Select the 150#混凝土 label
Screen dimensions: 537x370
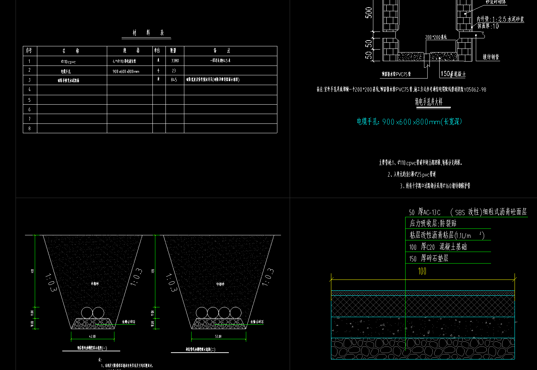[x=453, y=74]
